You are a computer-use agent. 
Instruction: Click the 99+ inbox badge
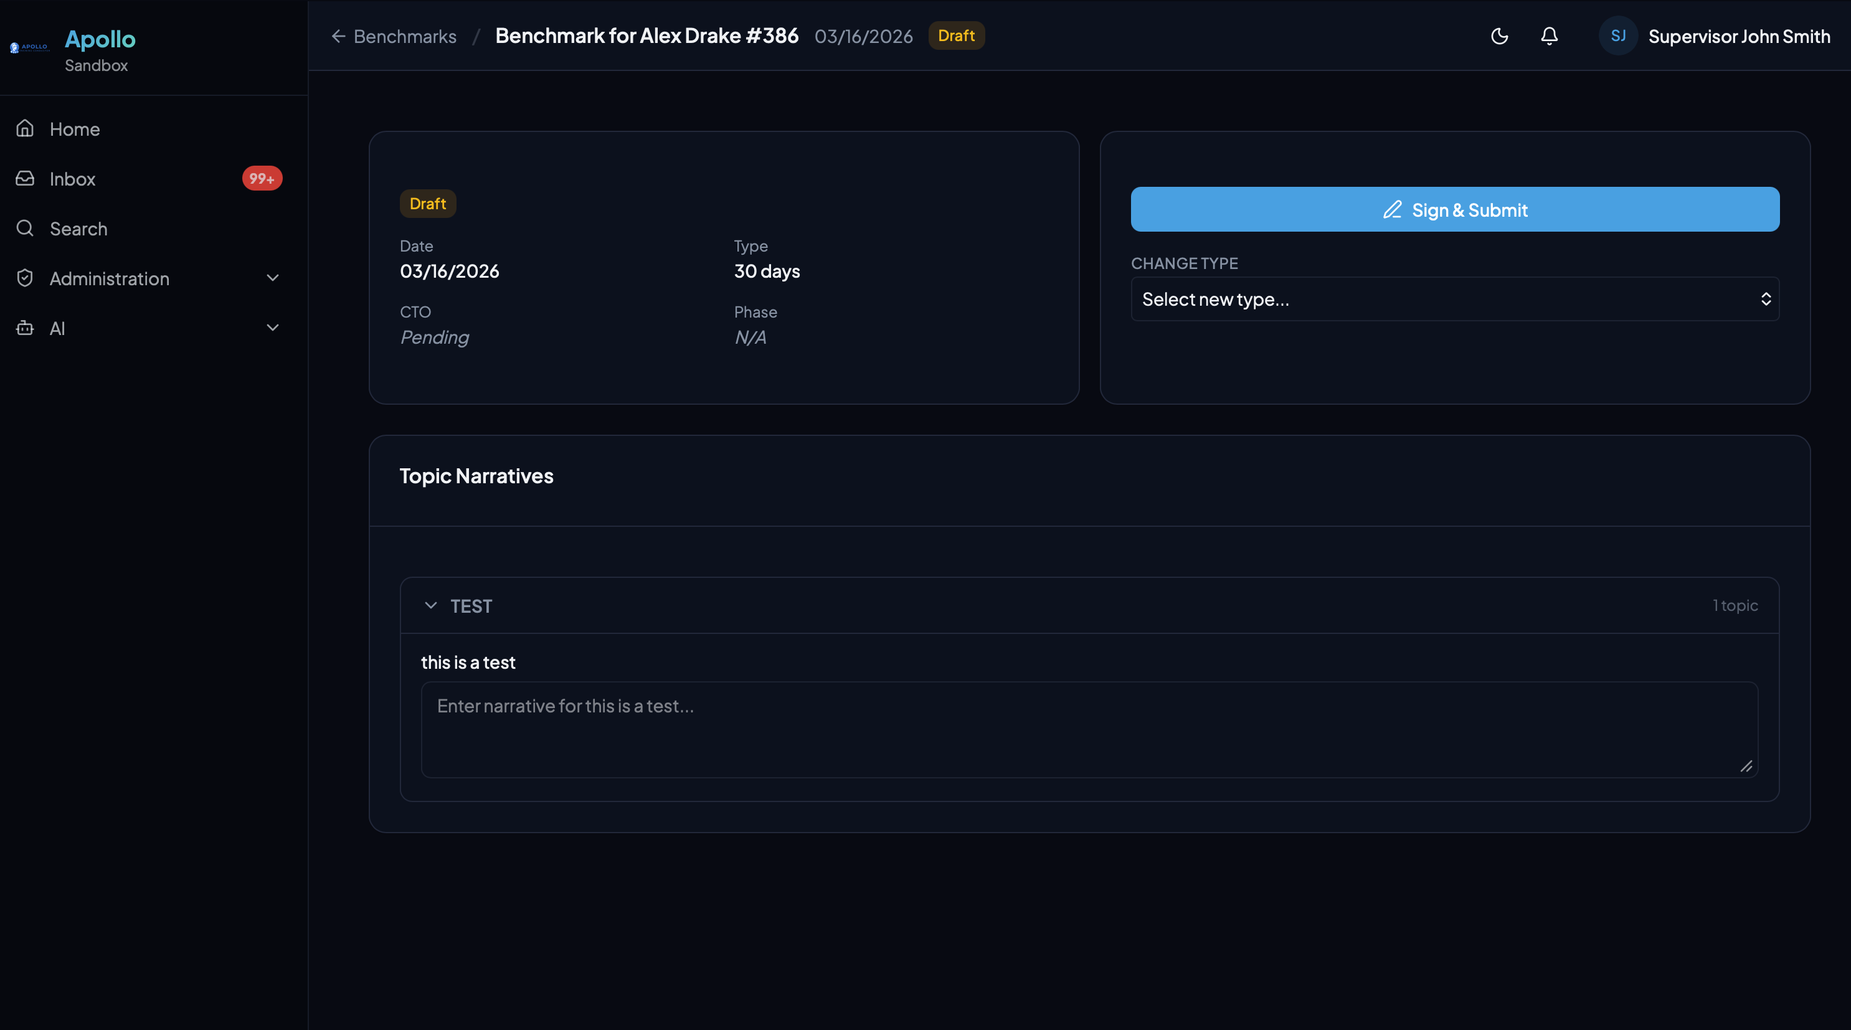[262, 178]
